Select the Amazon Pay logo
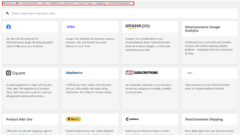240x136 pixels. [138, 26]
